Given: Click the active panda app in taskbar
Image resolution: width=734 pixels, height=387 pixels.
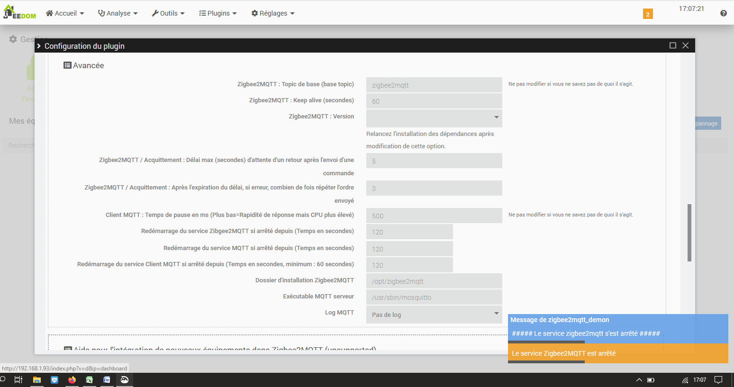Looking at the screenshot, I should click(124, 379).
